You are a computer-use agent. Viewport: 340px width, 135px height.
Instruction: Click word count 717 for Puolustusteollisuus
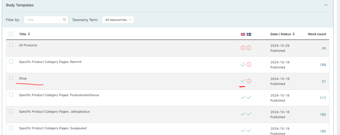click(323, 98)
